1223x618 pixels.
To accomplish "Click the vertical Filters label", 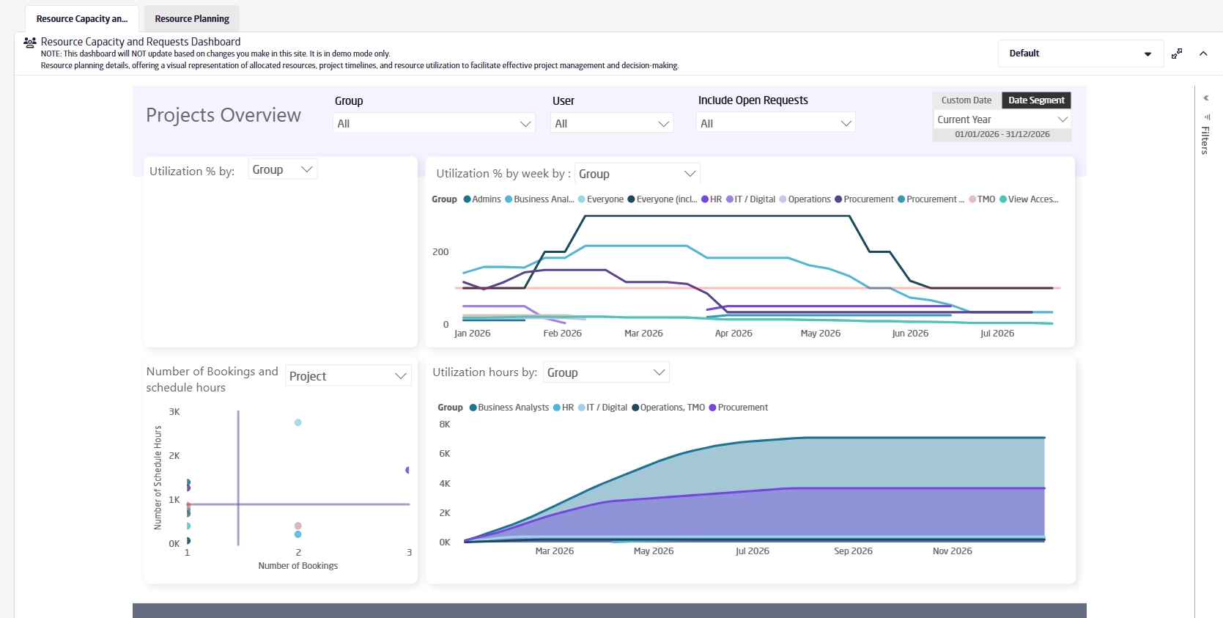I will pyautogui.click(x=1205, y=140).
